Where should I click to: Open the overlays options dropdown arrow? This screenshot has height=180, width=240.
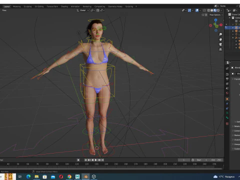coord(200,10)
